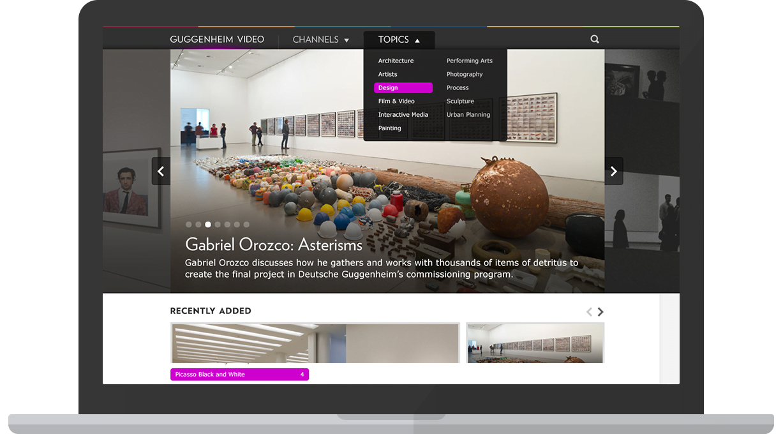Open the search with the magnifying glass icon
The image size is (783, 434).
594,39
